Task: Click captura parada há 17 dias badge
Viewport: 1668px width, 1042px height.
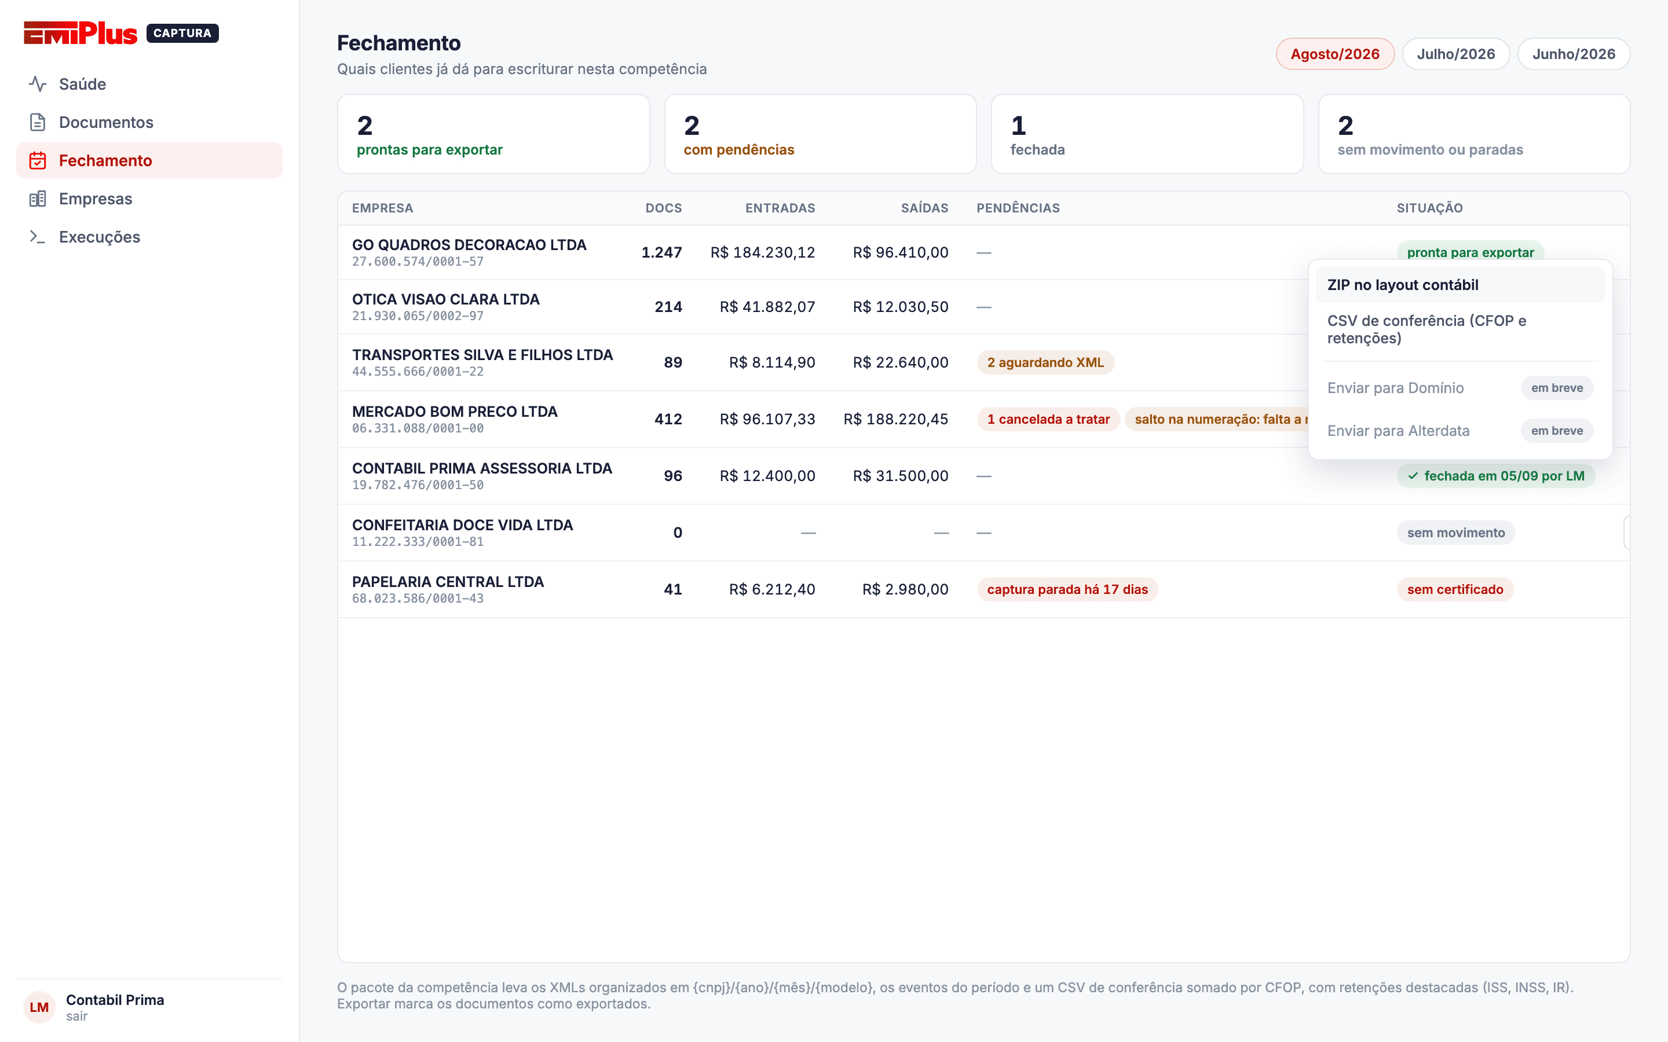Action: (x=1067, y=589)
